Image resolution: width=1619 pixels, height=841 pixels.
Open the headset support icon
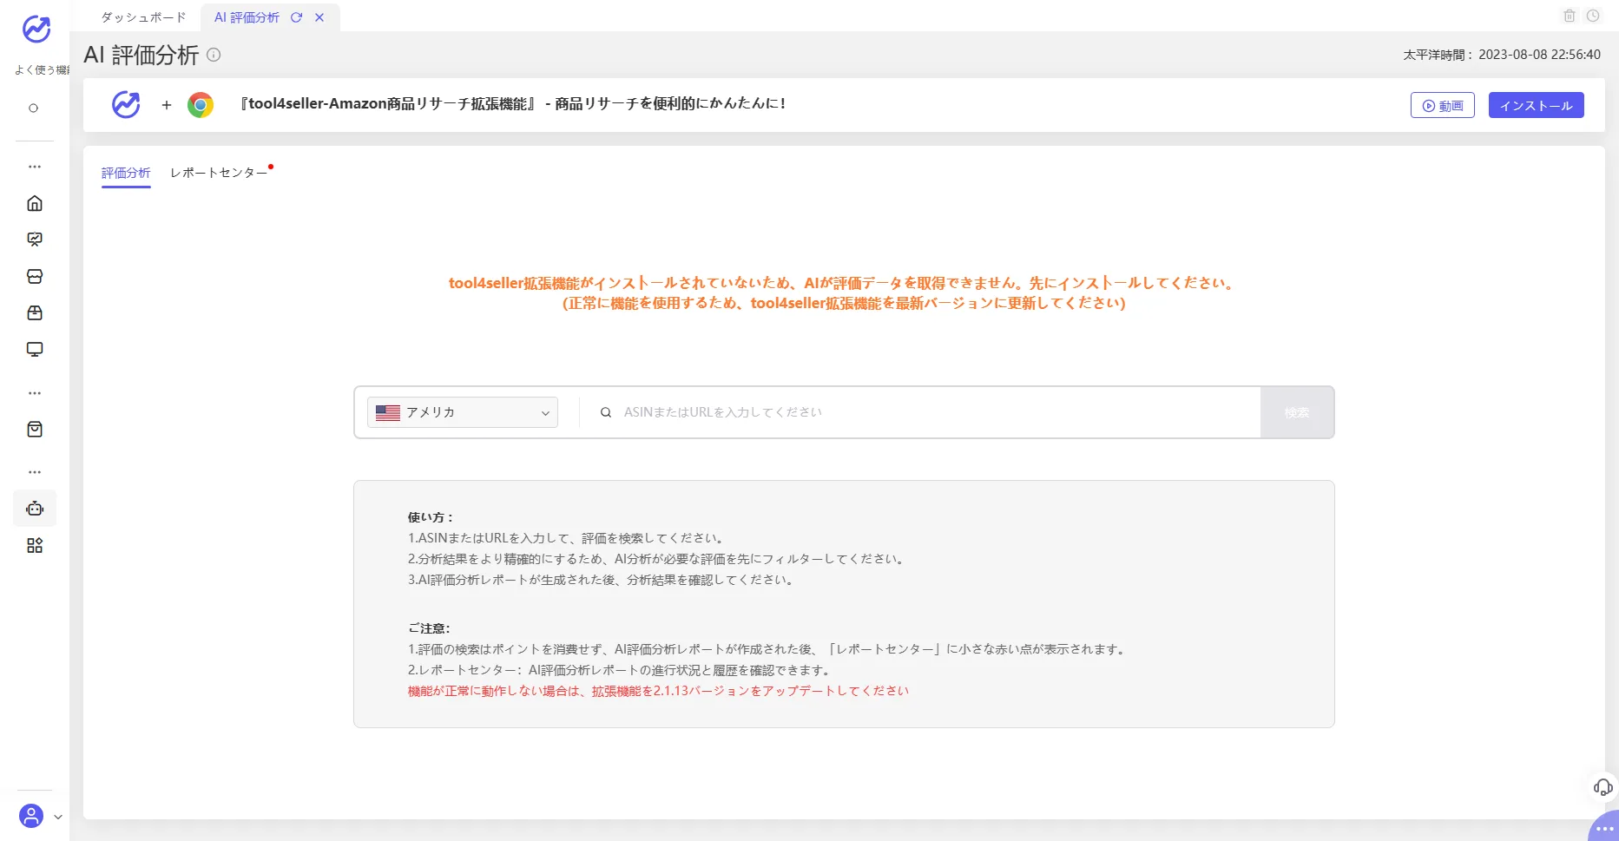pyautogui.click(x=1603, y=787)
